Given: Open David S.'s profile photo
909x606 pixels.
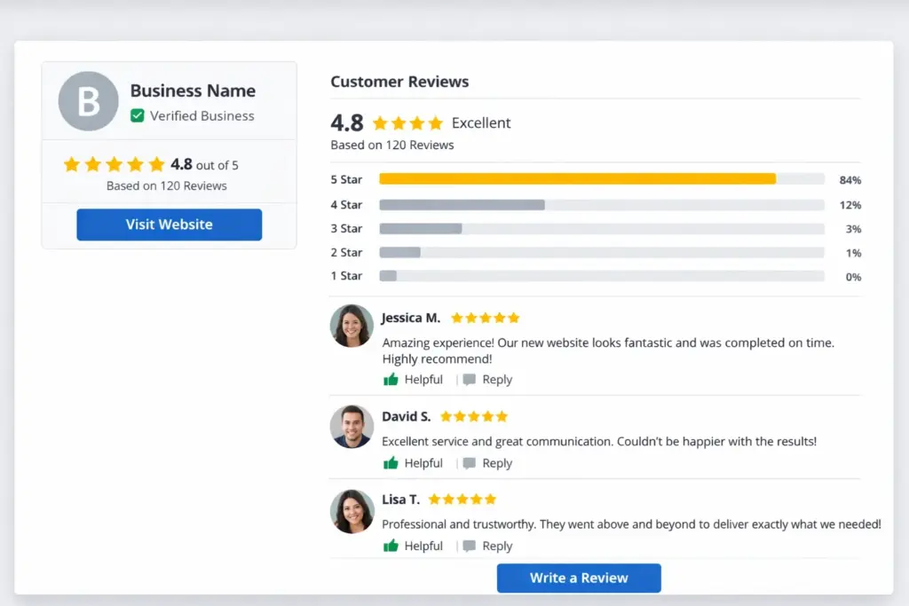Looking at the screenshot, I should pyautogui.click(x=352, y=427).
